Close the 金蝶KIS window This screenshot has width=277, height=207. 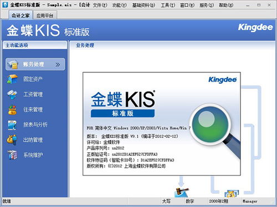click(269, 6)
